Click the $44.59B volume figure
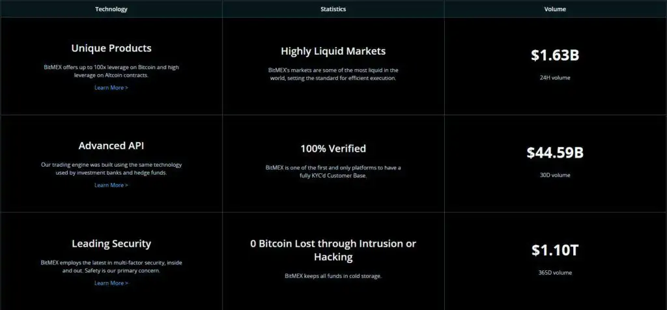This screenshot has height=310, width=667. pos(555,152)
